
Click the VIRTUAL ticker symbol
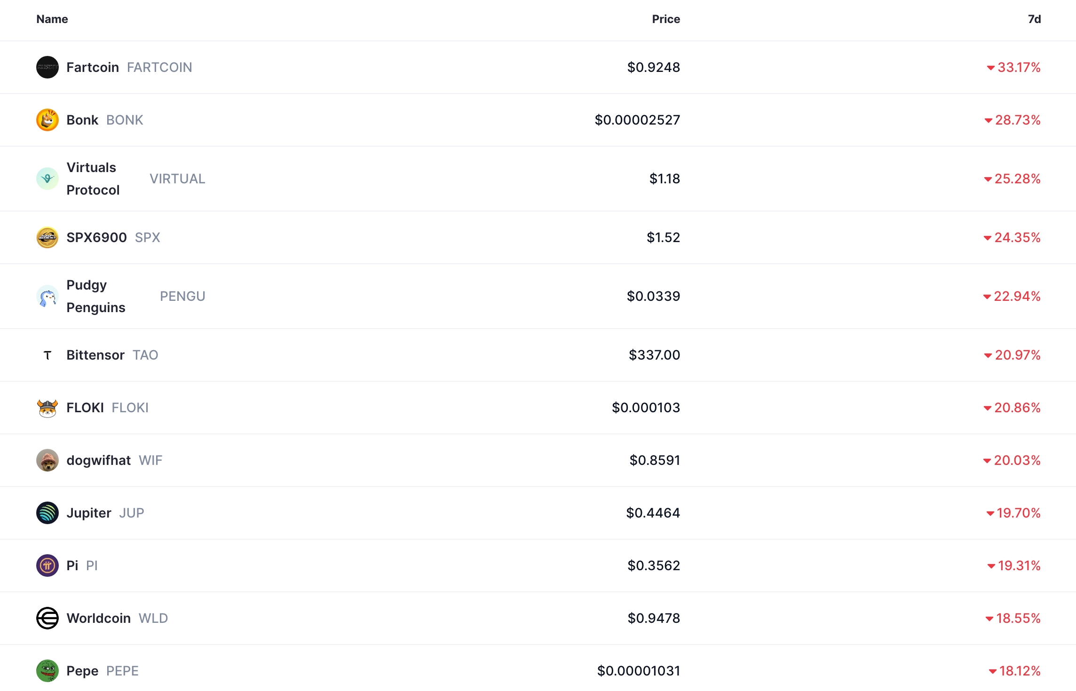[x=177, y=179]
